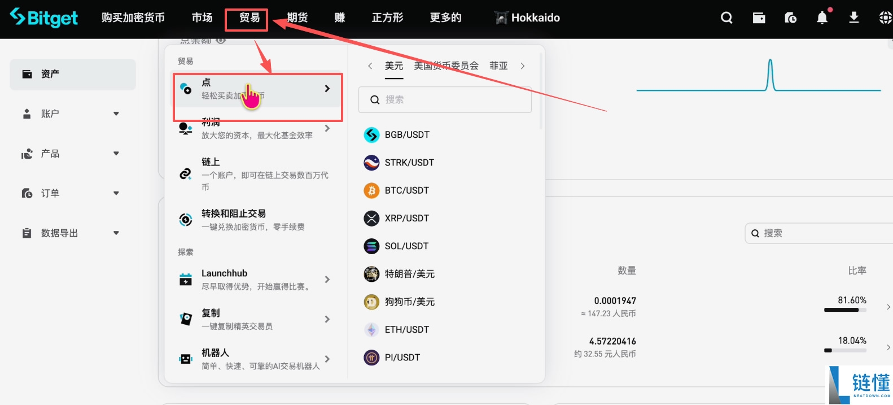This screenshot has height=405, width=893.
Task: Click the 利润 margin icon
Action: click(186, 129)
